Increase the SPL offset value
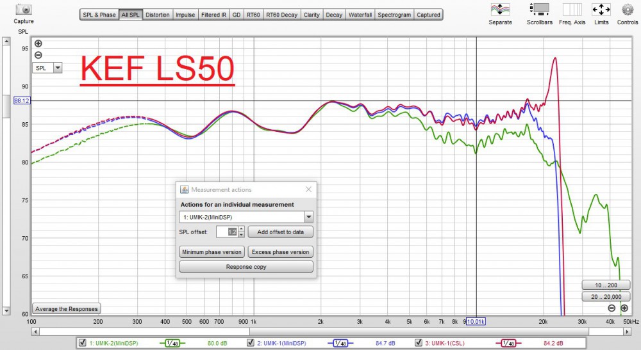Screen dimensions: 641x350 pos(241,229)
